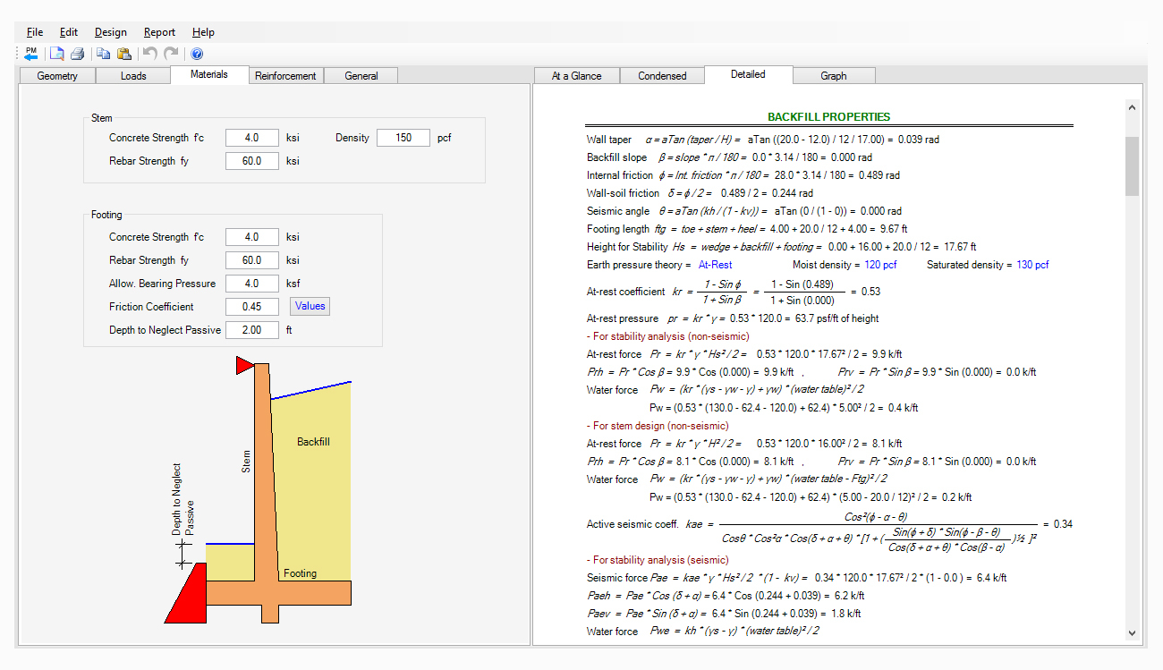Click the Stem Density input field
The height and width of the screenshot is (670, 1163).
[x=403, y=138]
